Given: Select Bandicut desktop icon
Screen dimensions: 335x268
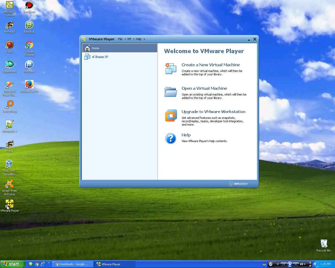Looking at the screenshot, I should [x=29, y=27].
